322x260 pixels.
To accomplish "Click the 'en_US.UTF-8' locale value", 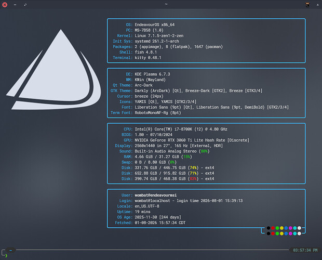I will coord(147,206).
